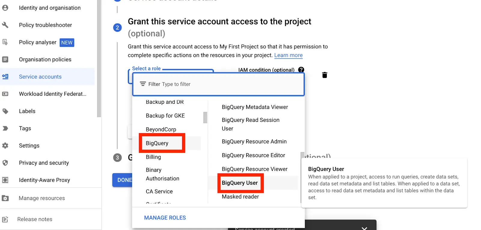481x230 pixels.
Task: Open Workload Identity Federation
Action: [x=53, y=94]
